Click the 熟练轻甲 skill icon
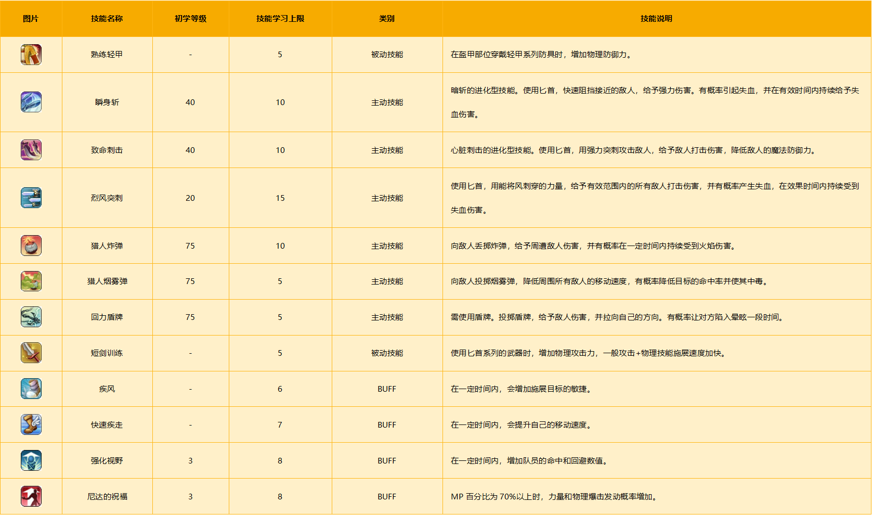Image resolution: width=872 pixels, height=515 pixels. point(31,55)
